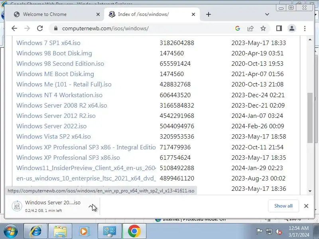The width and height of the screenshot is (319, 239).
Task: Open the Chrome profile avatar
Action: (292, 28)
